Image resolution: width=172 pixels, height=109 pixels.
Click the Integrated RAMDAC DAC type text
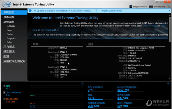tap(138, 73)
